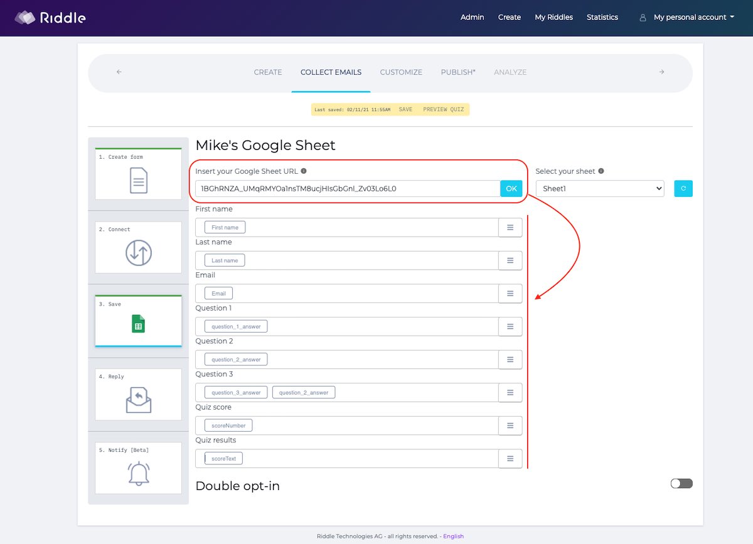Viewport: 753px width, 544px height.
Task: Open the Admin menu
Action: 473,18
